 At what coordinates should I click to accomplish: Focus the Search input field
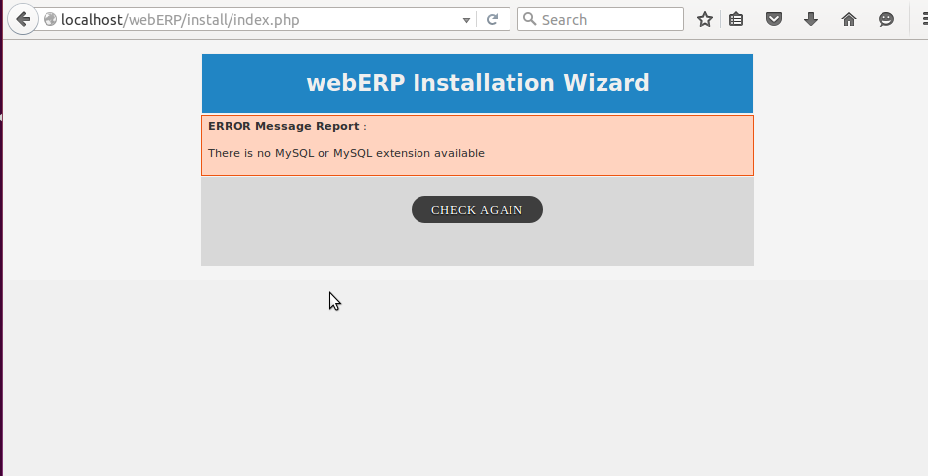pos(601,19)
